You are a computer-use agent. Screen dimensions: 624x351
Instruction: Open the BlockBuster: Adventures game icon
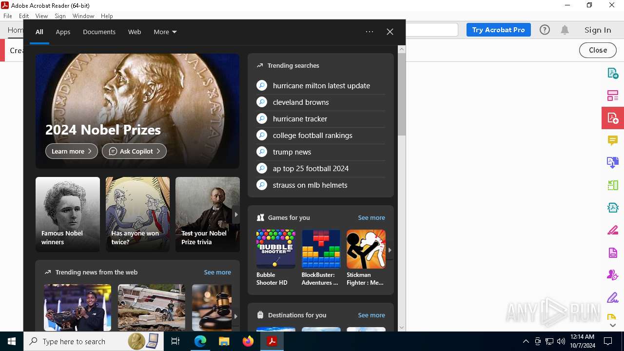321,249
